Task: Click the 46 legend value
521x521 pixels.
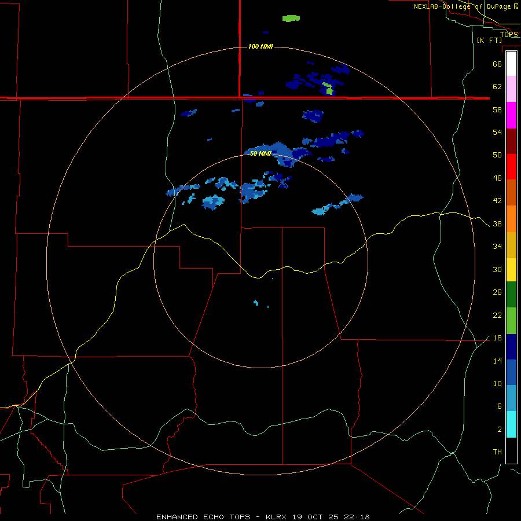Action: pos(497,178)
